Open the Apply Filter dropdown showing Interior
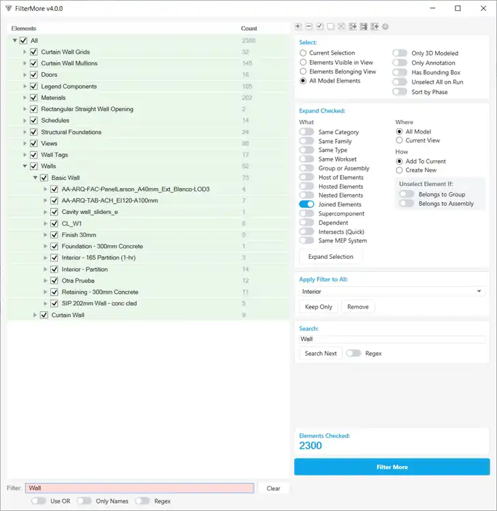Image resolution: width=497 pixels, height=511 pixels. (x=391, y=291)
